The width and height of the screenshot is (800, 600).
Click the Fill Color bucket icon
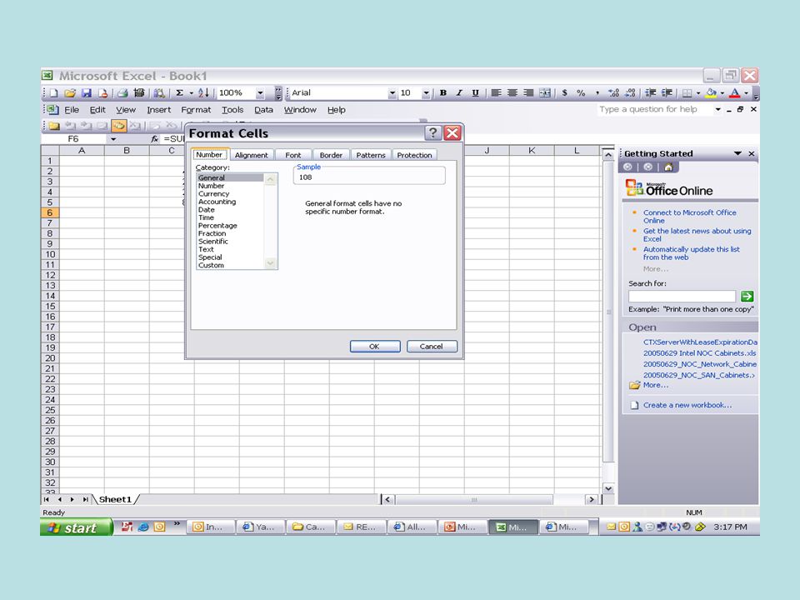[x=711, y=92]
